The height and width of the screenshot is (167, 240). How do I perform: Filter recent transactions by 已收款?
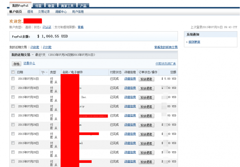(x=35, y=47)
